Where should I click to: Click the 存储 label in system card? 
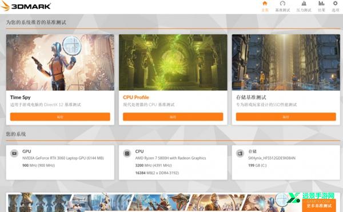click(252, 151)
